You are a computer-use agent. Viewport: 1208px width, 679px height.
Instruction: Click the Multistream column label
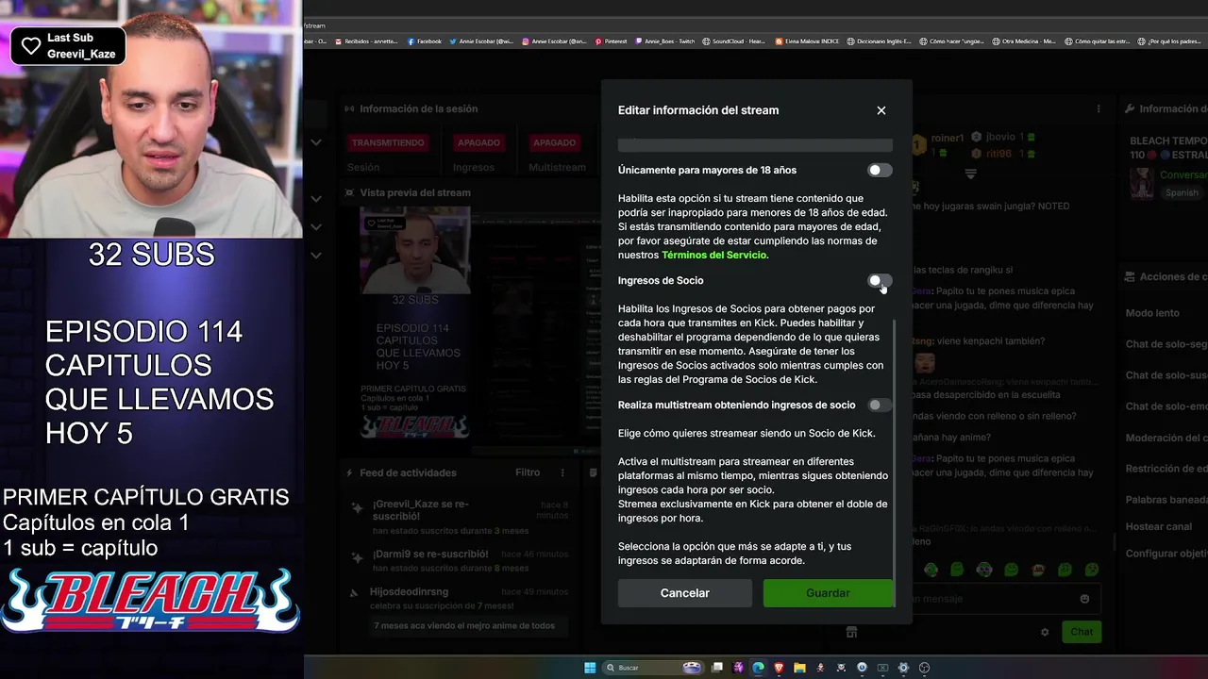point(557,167)
